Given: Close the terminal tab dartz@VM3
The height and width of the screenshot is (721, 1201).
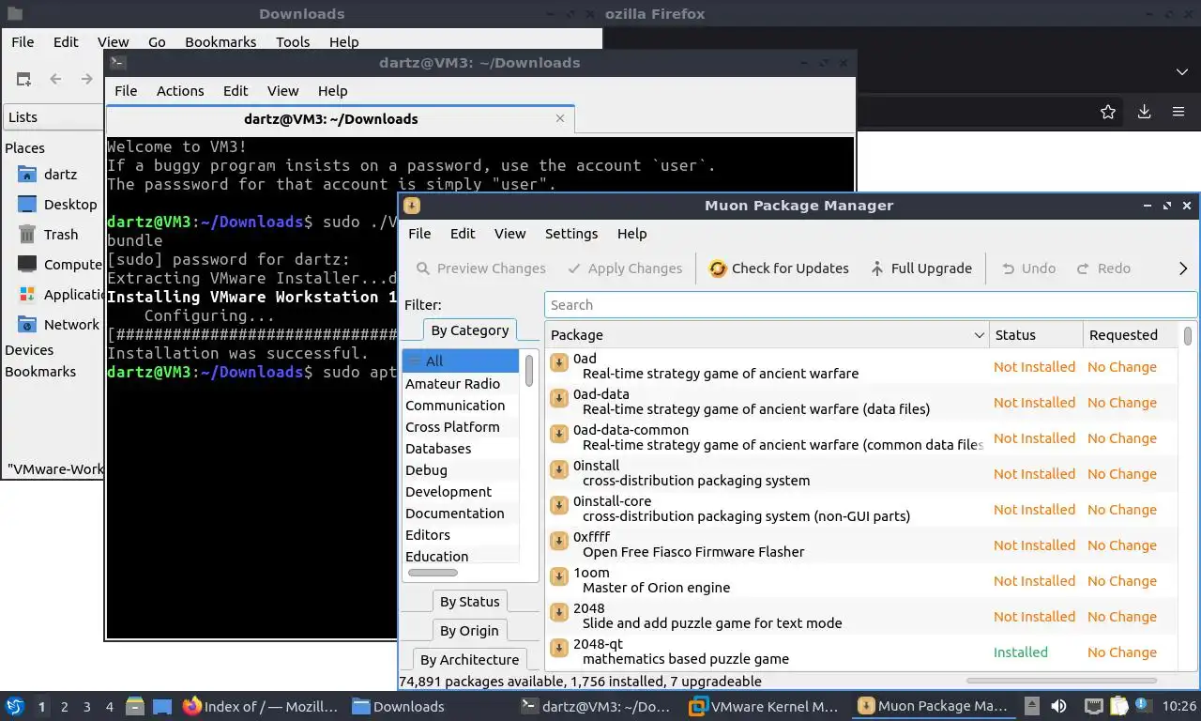Looking at the screenshot, I should tap(560, 119).
